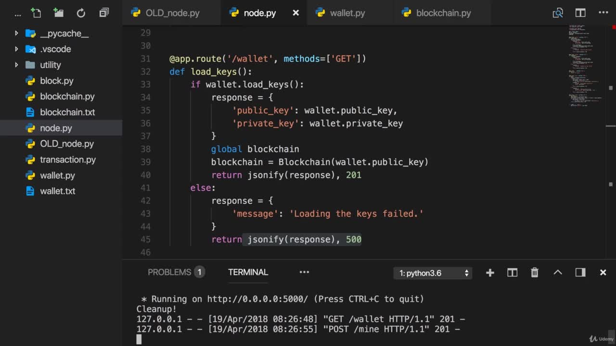Close the terminal panel
Image resolution: width=616 pixels, height=346 pixels.
click(x=603, y=272)
